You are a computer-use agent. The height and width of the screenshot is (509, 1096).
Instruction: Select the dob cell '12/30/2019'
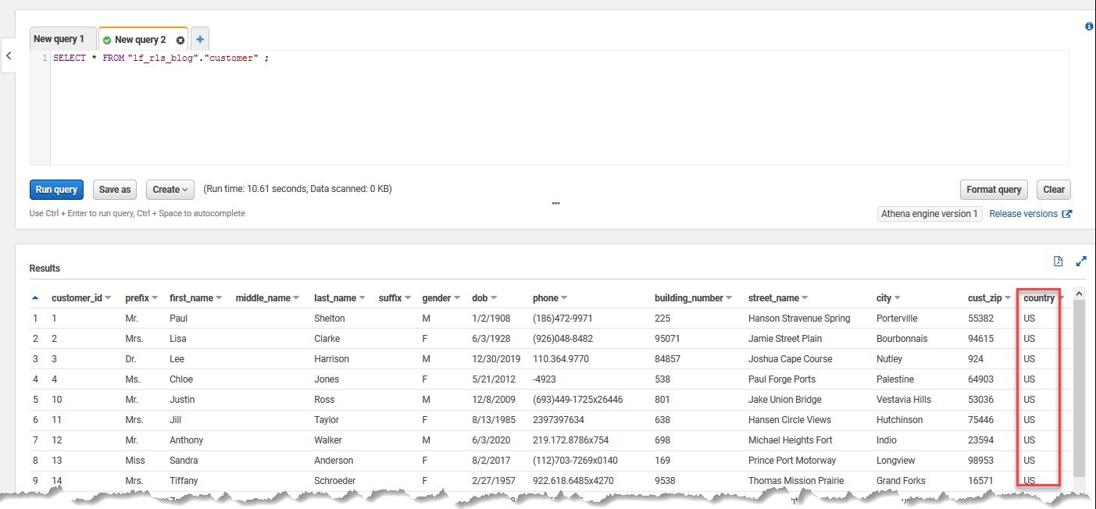point(495,359)
